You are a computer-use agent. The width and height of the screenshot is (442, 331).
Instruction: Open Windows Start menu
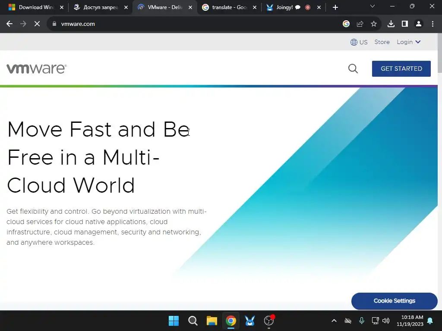tap(174, 321)
